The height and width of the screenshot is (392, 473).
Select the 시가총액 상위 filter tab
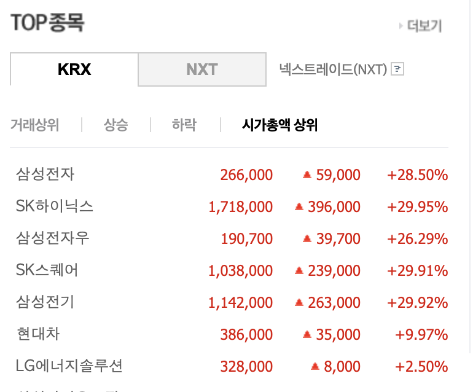[x=280, y=125]
